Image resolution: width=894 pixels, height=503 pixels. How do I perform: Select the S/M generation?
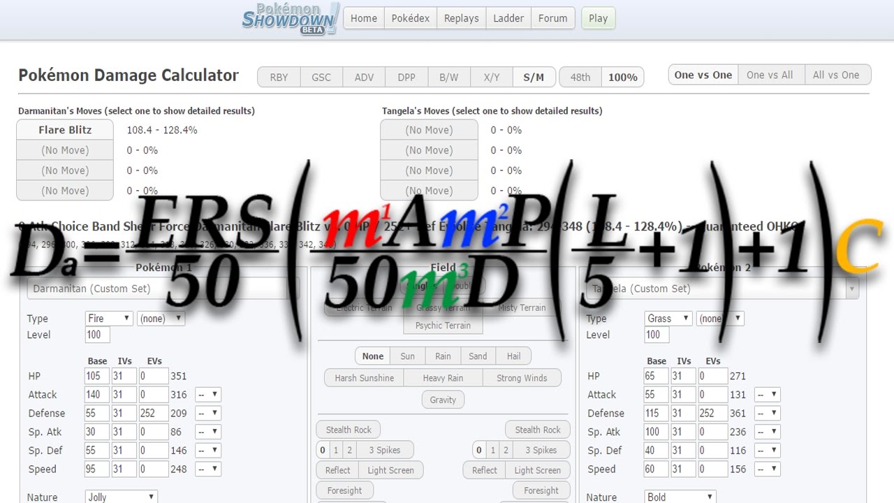[534, 77]
